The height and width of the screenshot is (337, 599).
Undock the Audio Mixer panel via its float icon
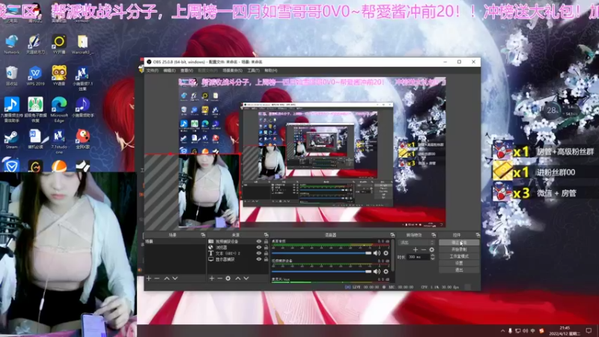392,235
